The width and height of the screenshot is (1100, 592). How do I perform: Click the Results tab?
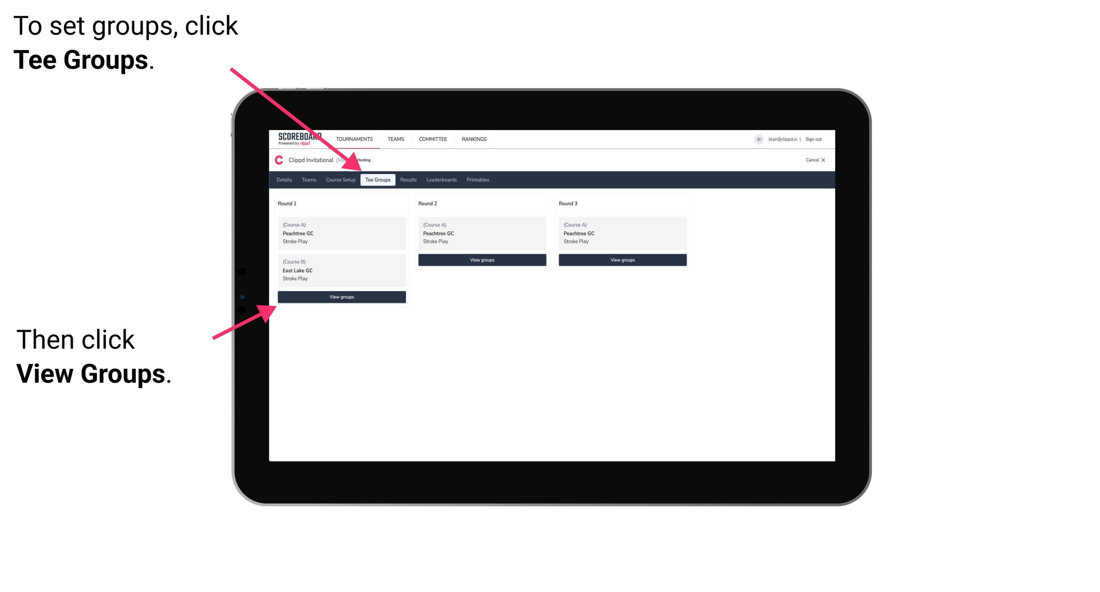tap(407, 179)
